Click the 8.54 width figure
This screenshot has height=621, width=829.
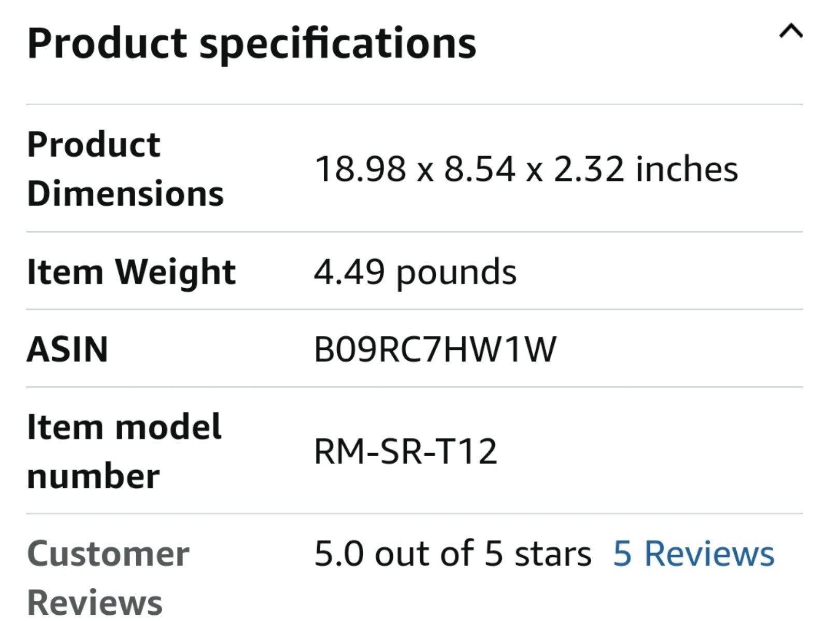pyautogui.click(x=479, y=169)
